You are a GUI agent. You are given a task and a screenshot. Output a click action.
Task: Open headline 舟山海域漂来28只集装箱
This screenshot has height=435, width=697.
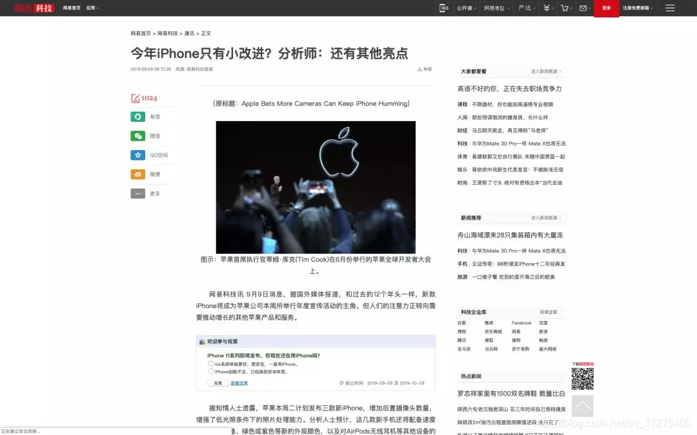pos(510,235)
